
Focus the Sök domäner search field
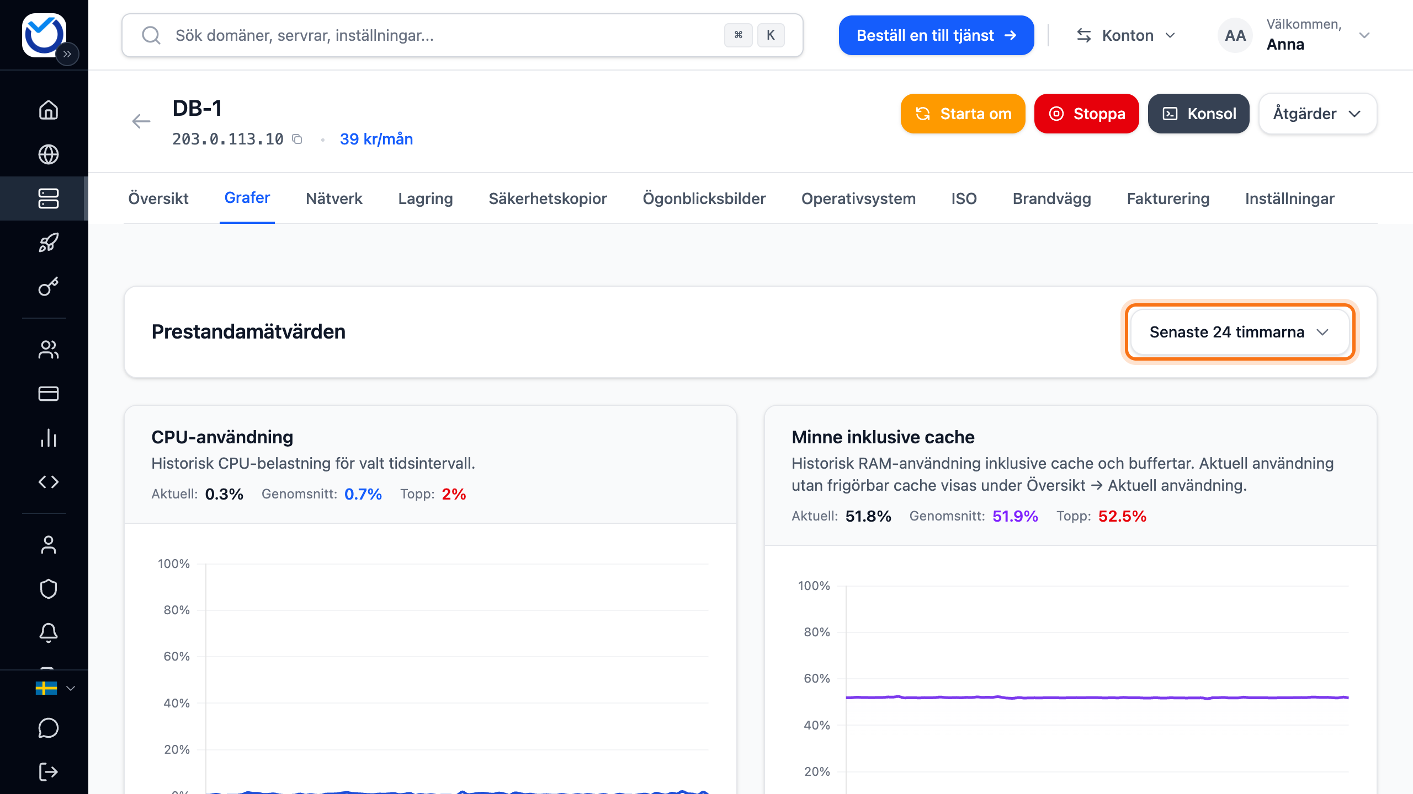(463, 35)
